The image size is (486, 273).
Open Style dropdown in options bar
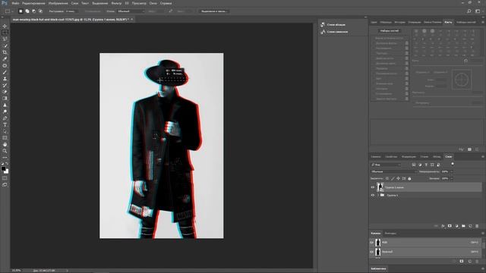coord(131,11)
